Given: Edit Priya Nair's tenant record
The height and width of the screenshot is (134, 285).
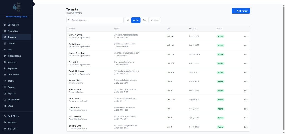Looking at the screenshot, I should pos(246,63).
